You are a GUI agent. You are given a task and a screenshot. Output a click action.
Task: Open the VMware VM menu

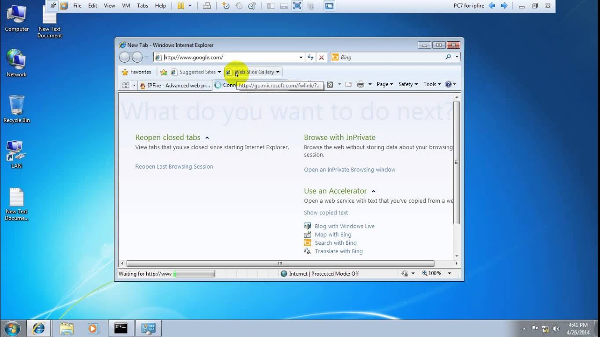(126, 6)
